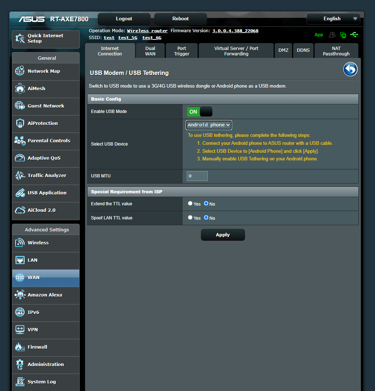Image resolution: width=375 pixels, height=391 pixels.
Task: Click the WAN globe icon
Action: pyautogui.click(x=20, y=277)
